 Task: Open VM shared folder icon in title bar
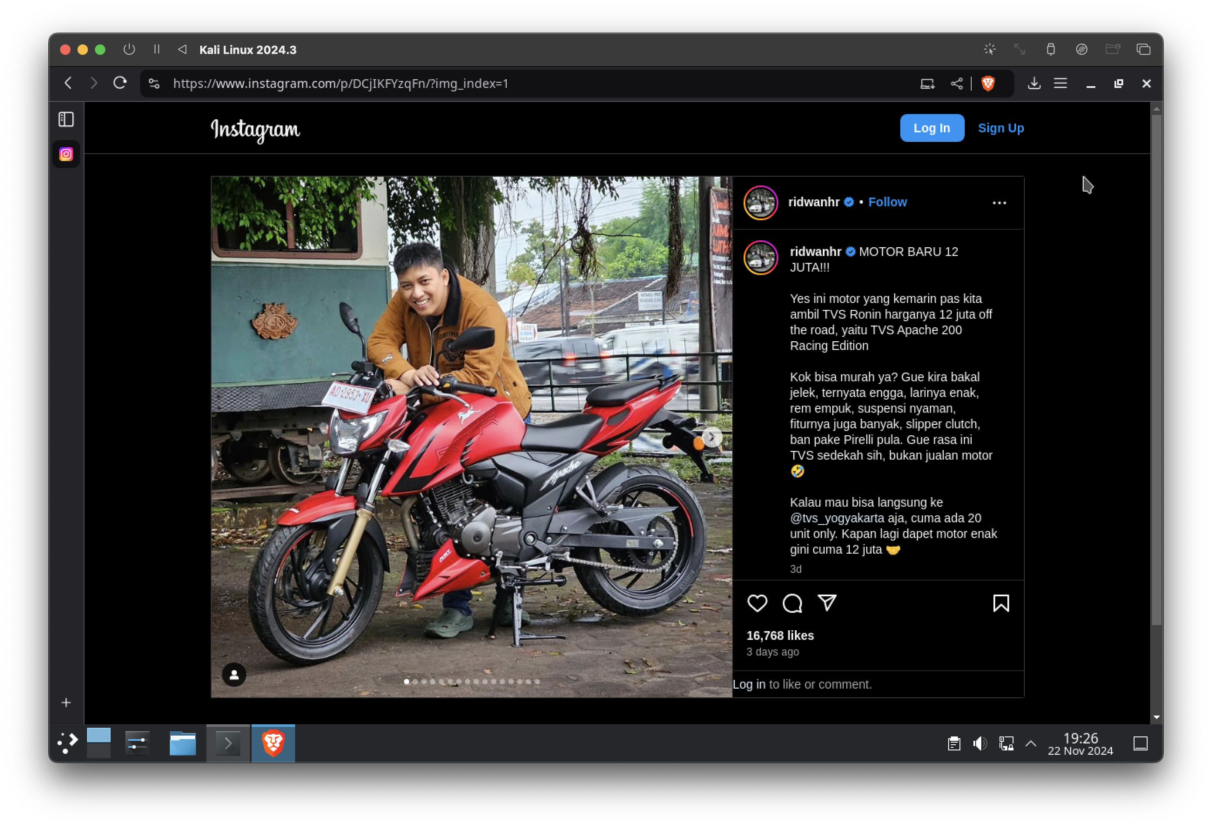(x=1112, y=50)
